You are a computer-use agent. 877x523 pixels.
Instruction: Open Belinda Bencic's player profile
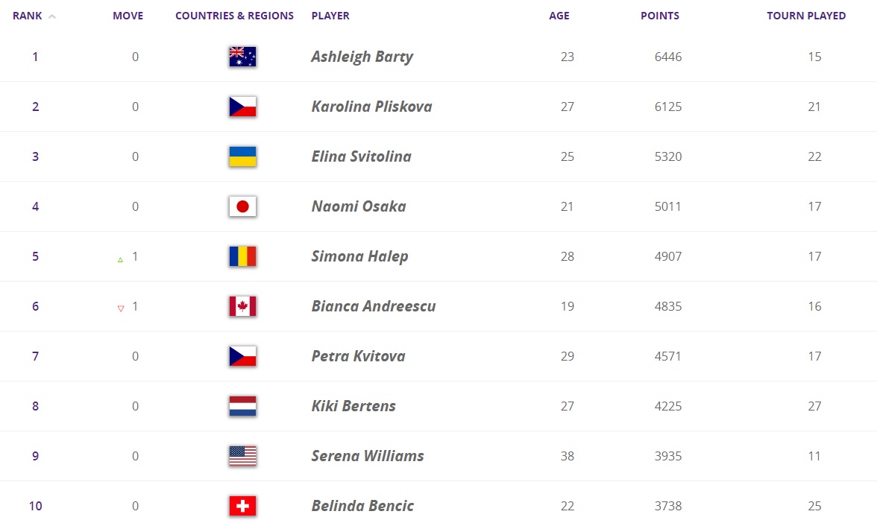click(x=362, y=506)
